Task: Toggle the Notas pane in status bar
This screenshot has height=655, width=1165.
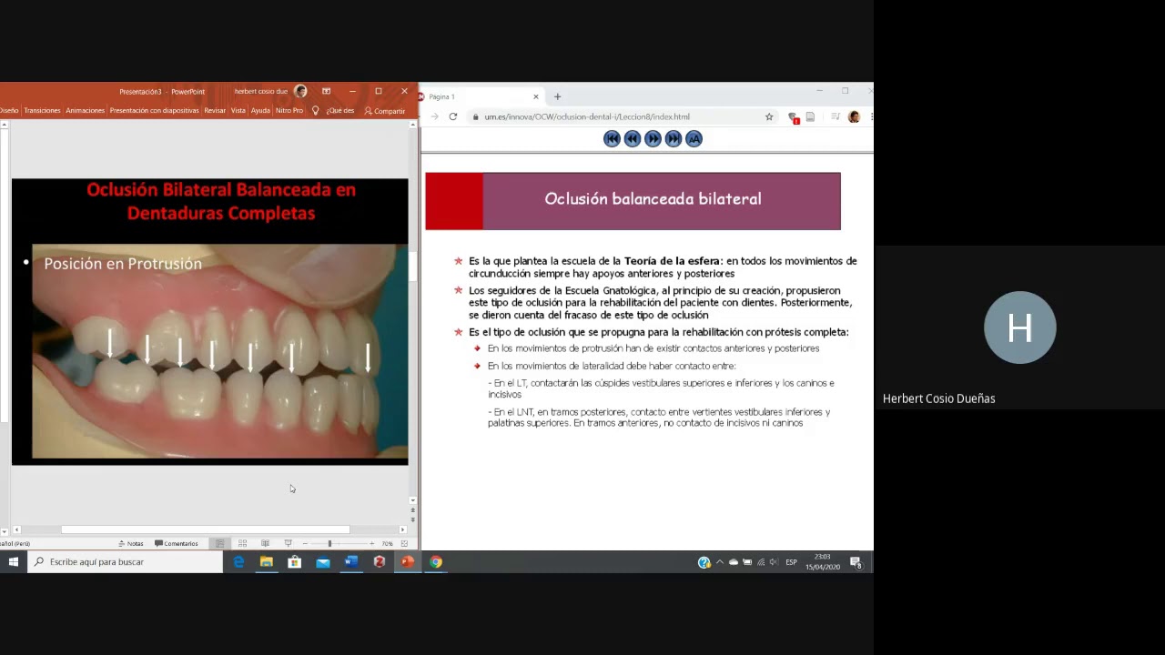Action: point(132,543)
